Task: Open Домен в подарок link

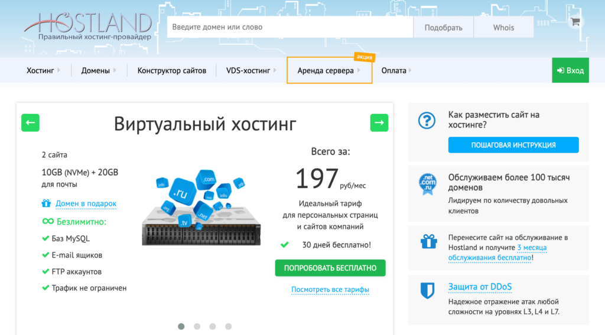Action: click(86, 203)
